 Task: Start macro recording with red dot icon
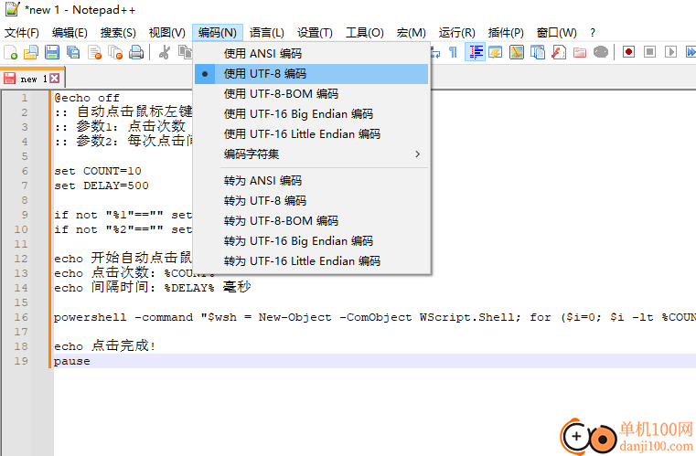coord(628,52)
